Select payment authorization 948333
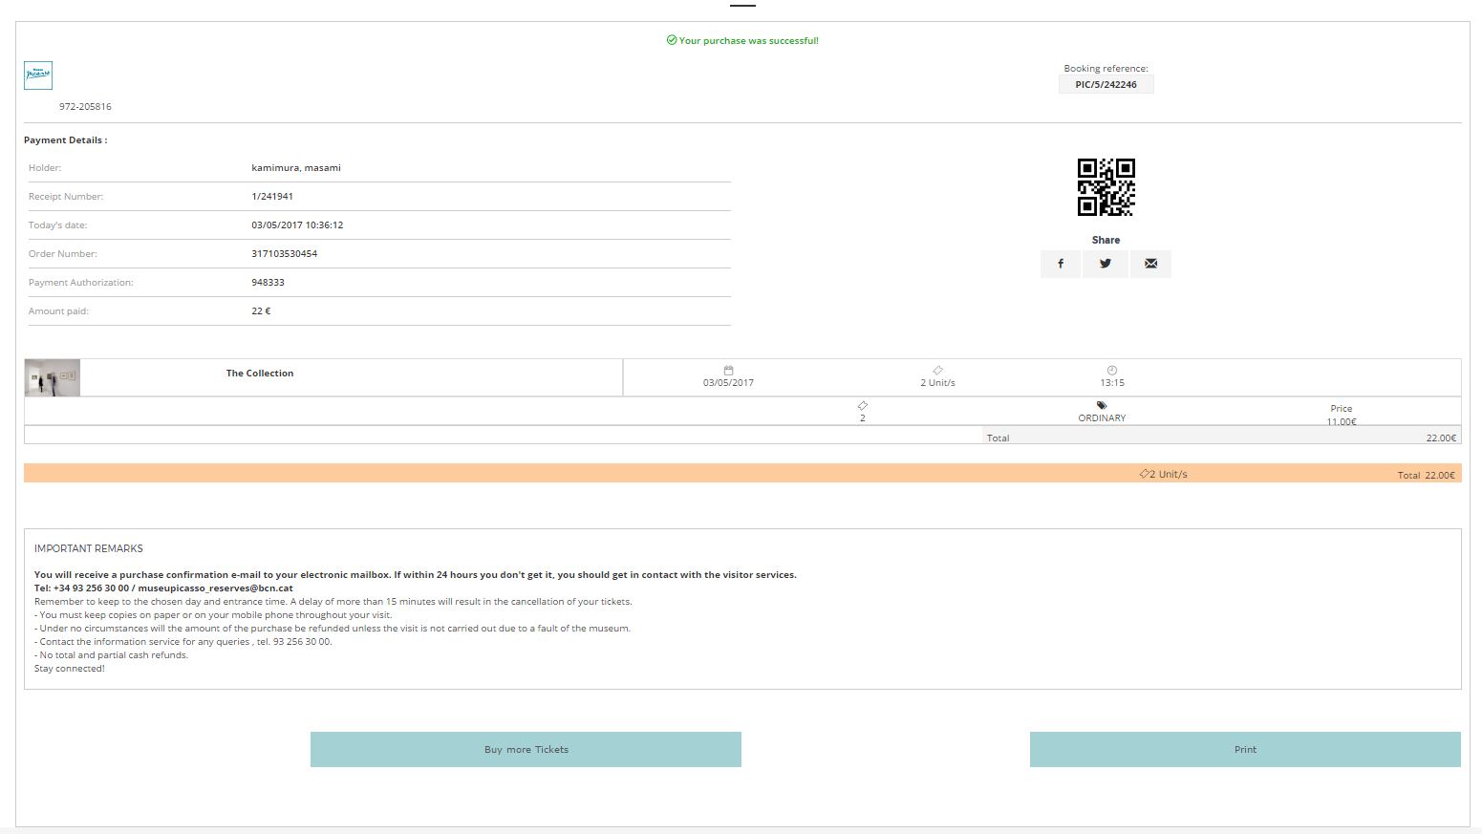Screen dimensions: 1482x834 (x=268, y=283)
